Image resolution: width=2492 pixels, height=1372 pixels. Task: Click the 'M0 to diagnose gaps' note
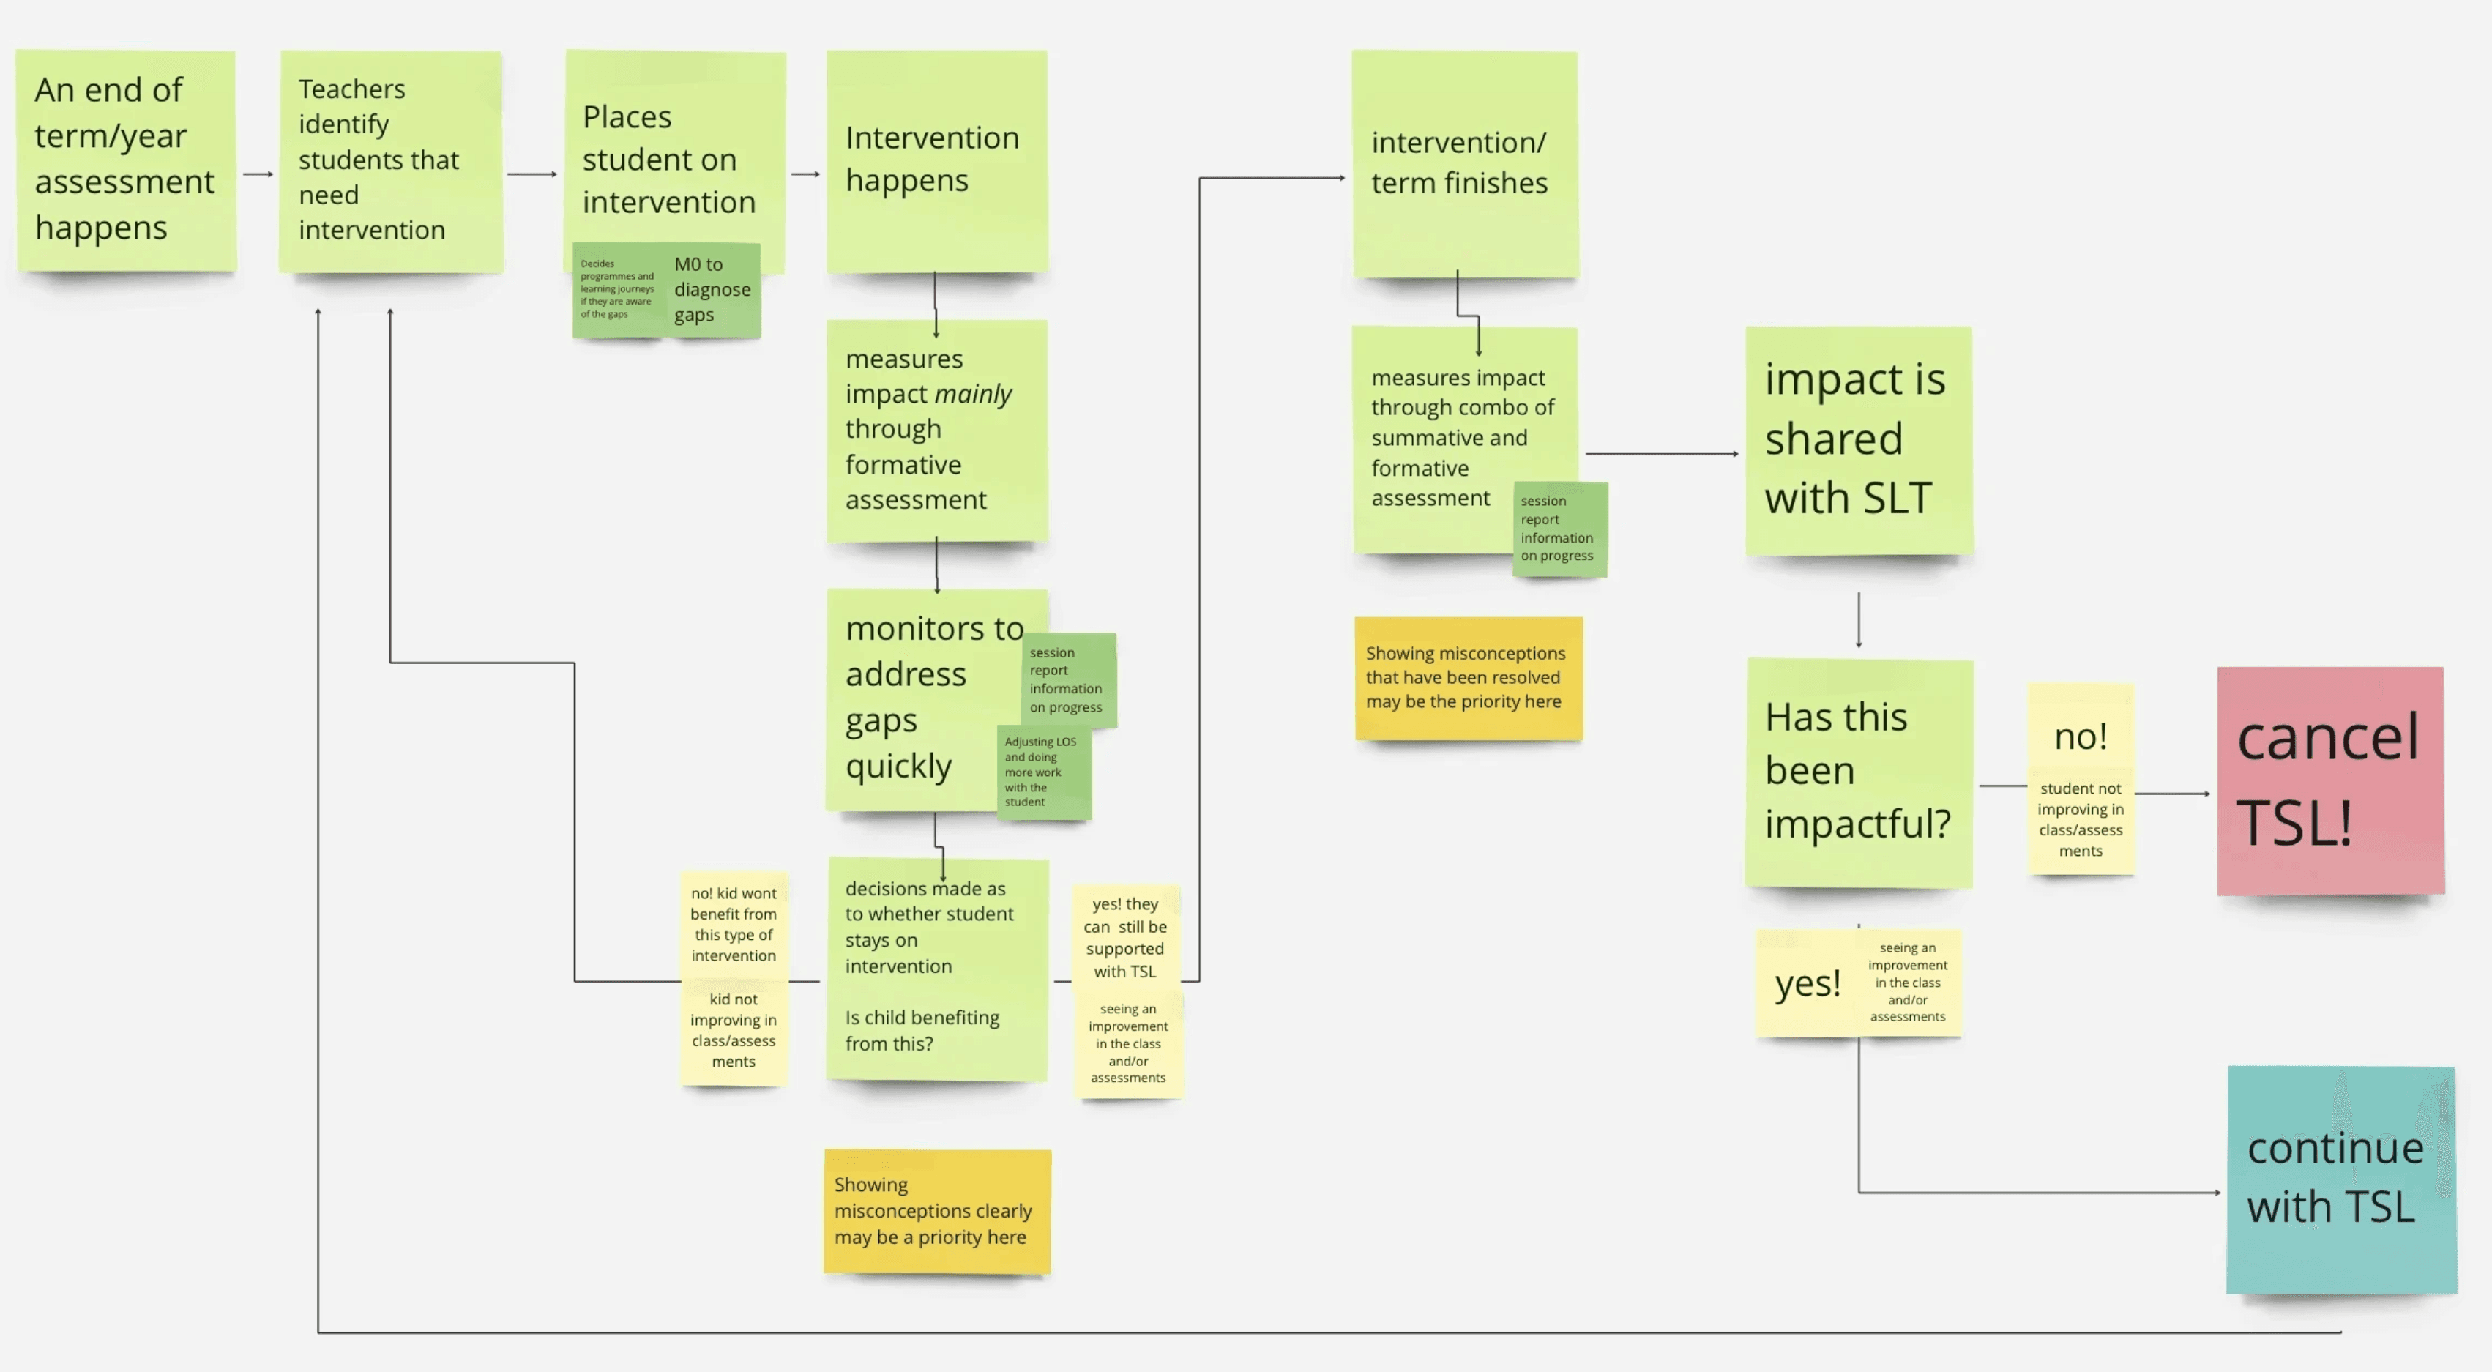pos(713,289)
